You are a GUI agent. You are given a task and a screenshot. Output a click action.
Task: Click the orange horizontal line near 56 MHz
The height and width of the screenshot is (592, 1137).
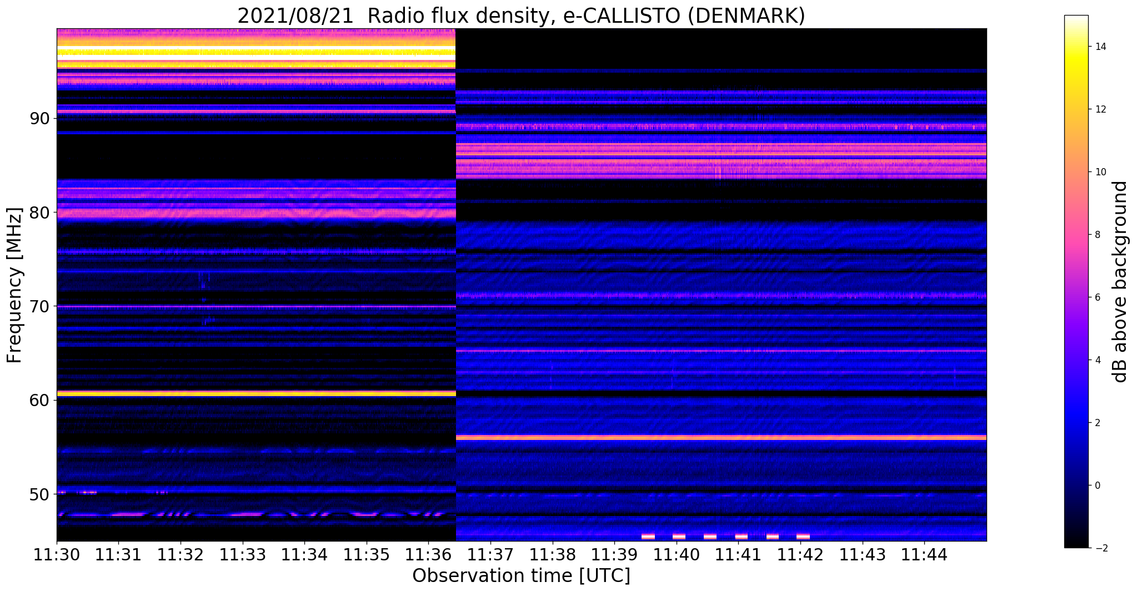click(x=721, y=438)
